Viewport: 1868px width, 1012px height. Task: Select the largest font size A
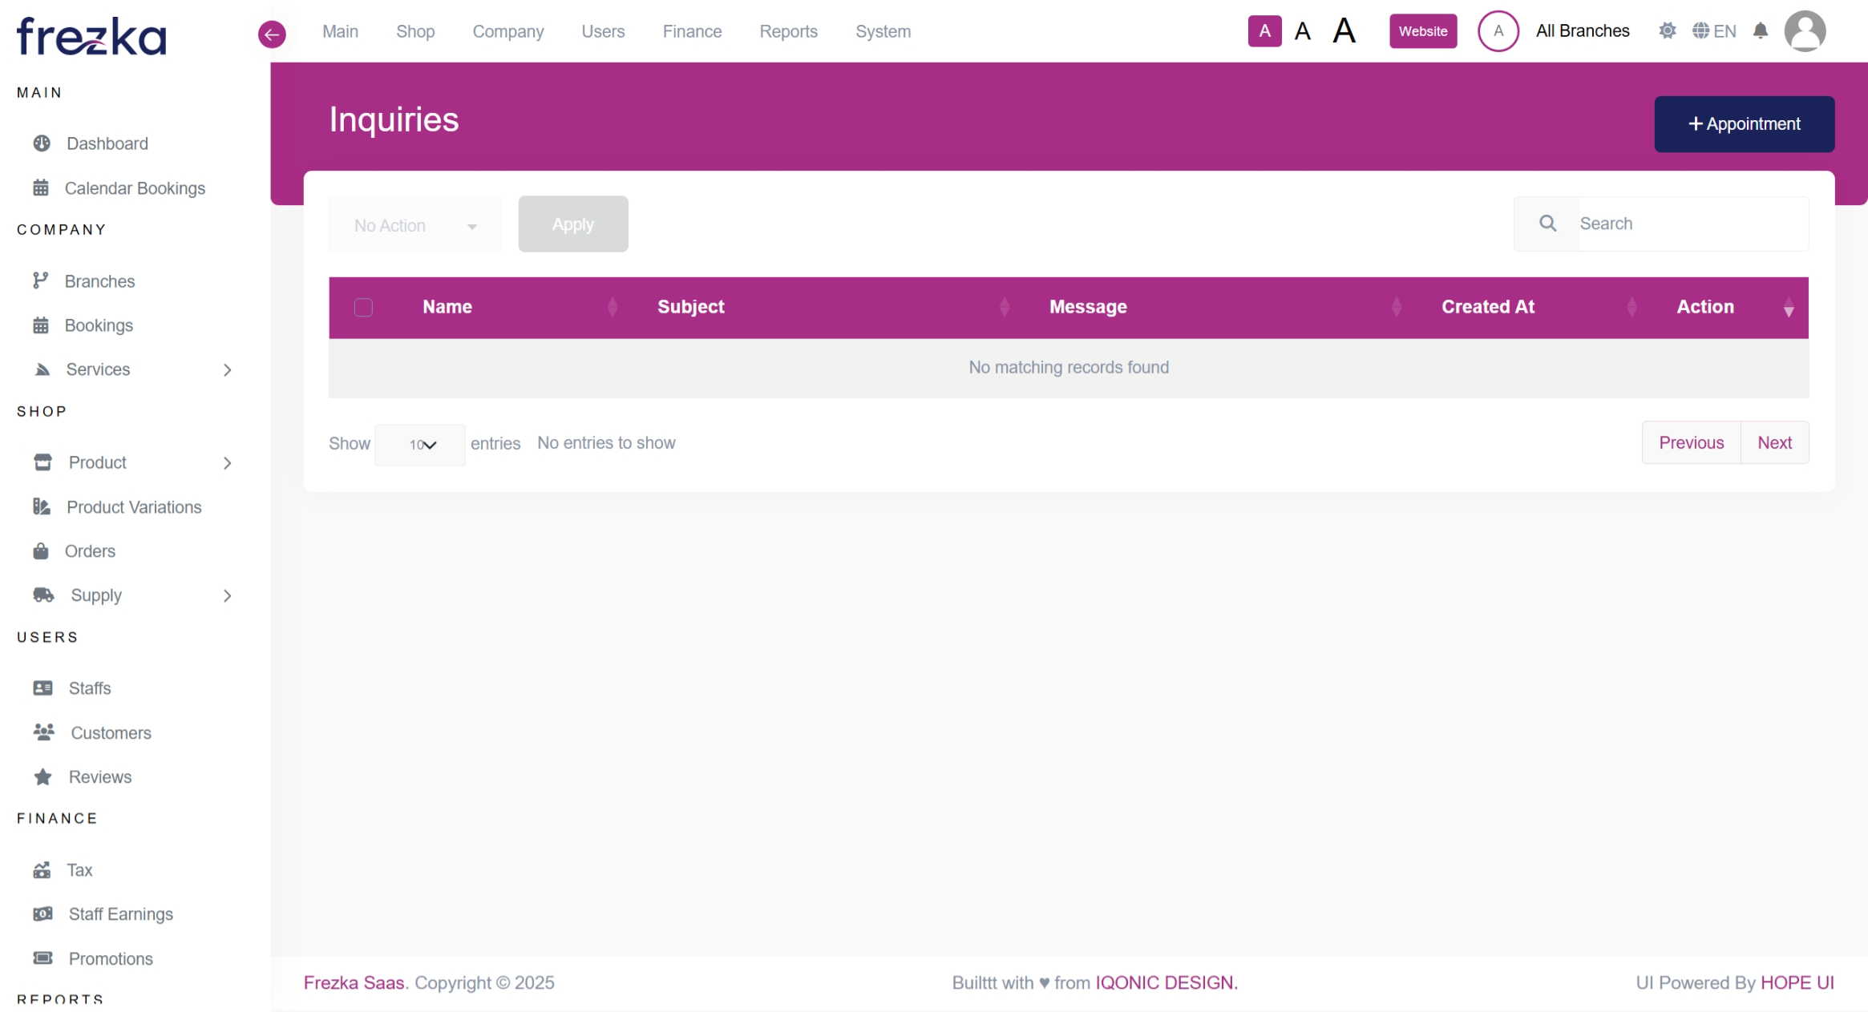click(1344, 31)
